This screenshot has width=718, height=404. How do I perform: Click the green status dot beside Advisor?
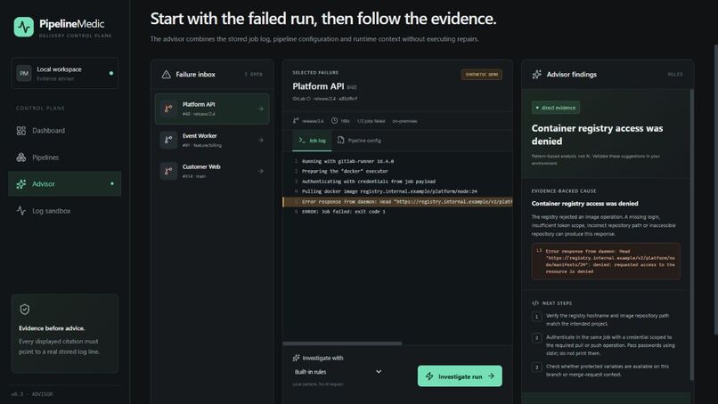coord(112,184)
